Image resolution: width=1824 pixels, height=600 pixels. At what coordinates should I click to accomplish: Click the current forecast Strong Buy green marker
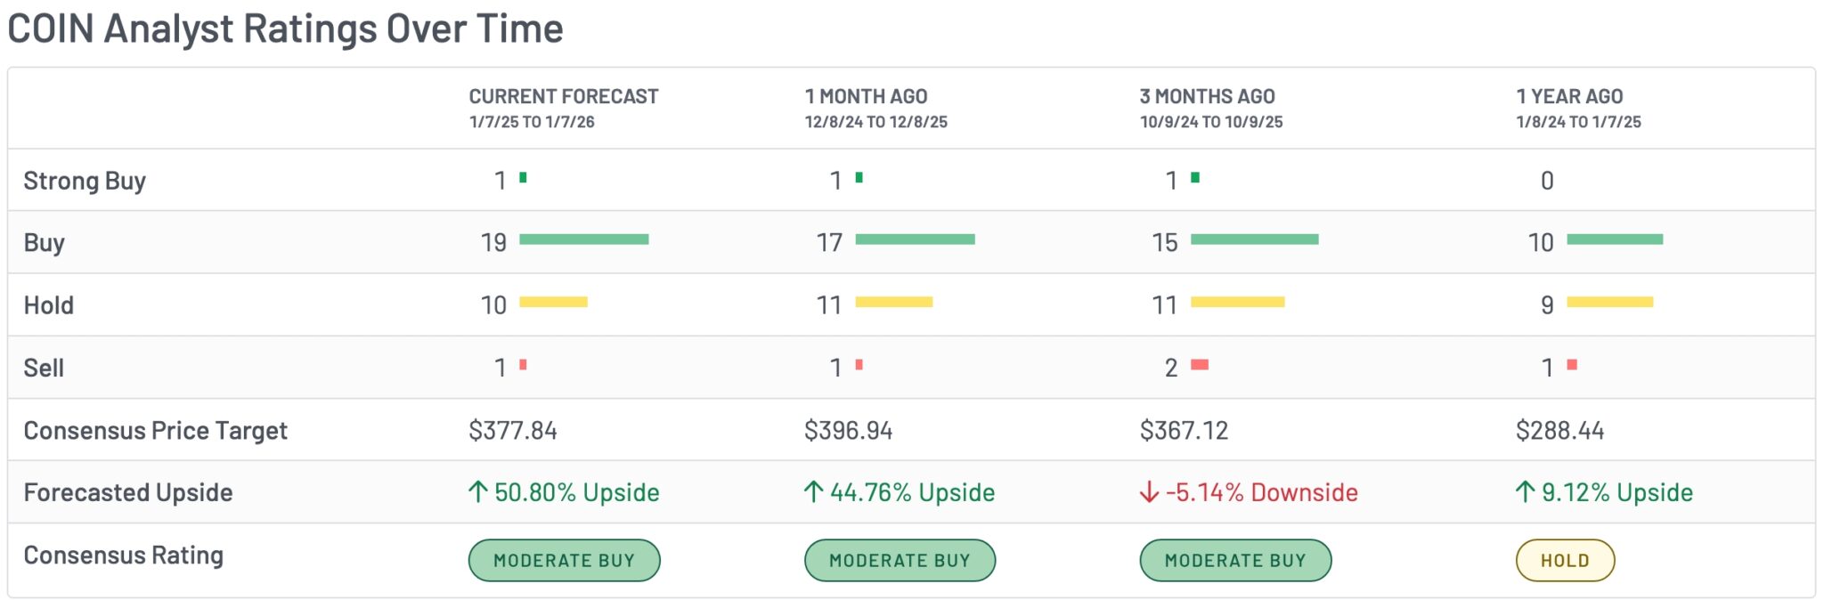pyautogui.click(x=523, y=178)
